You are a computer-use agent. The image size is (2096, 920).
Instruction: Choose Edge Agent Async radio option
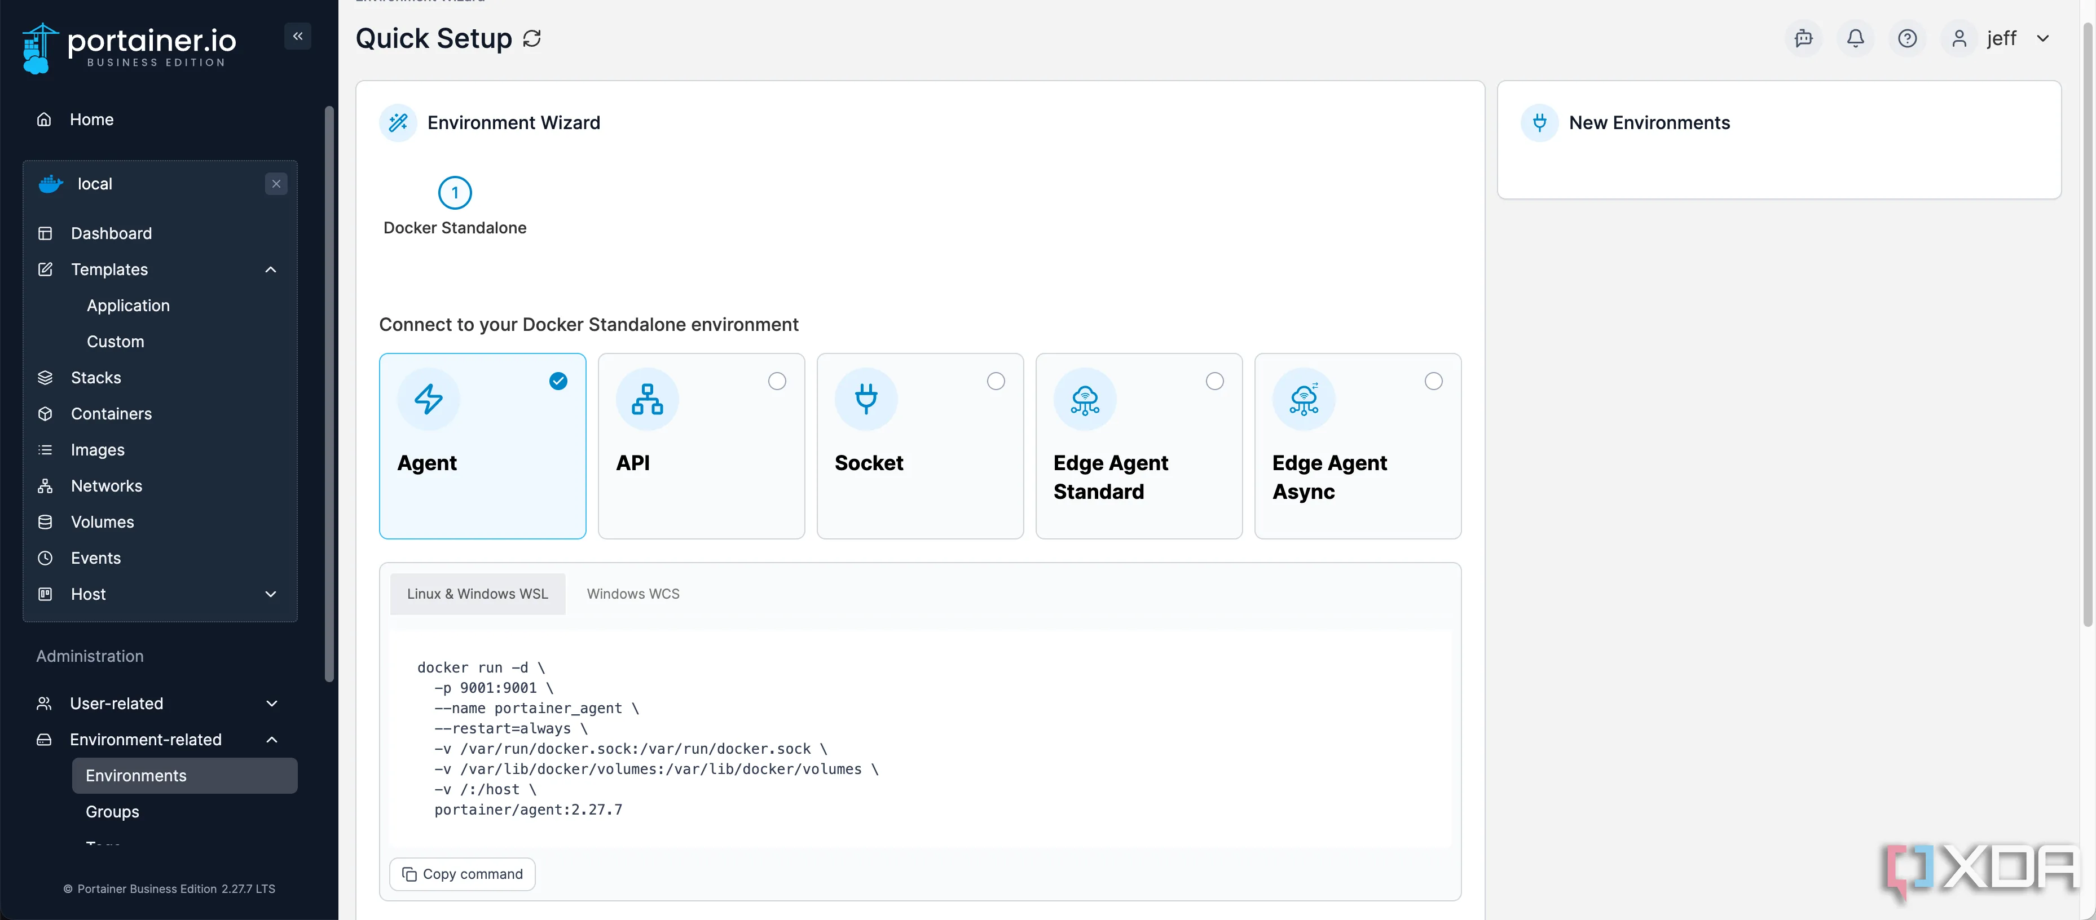[x=1433, y=381]
